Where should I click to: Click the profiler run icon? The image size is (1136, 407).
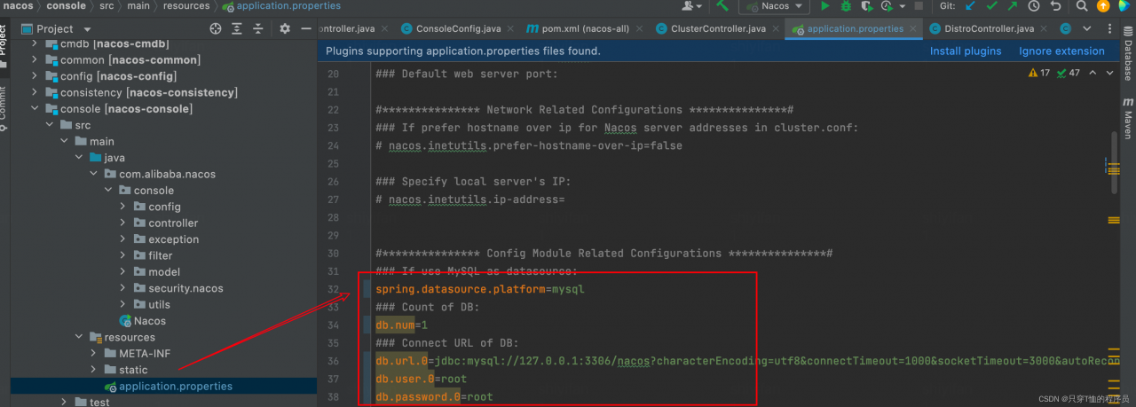click(x=886, y=5)
